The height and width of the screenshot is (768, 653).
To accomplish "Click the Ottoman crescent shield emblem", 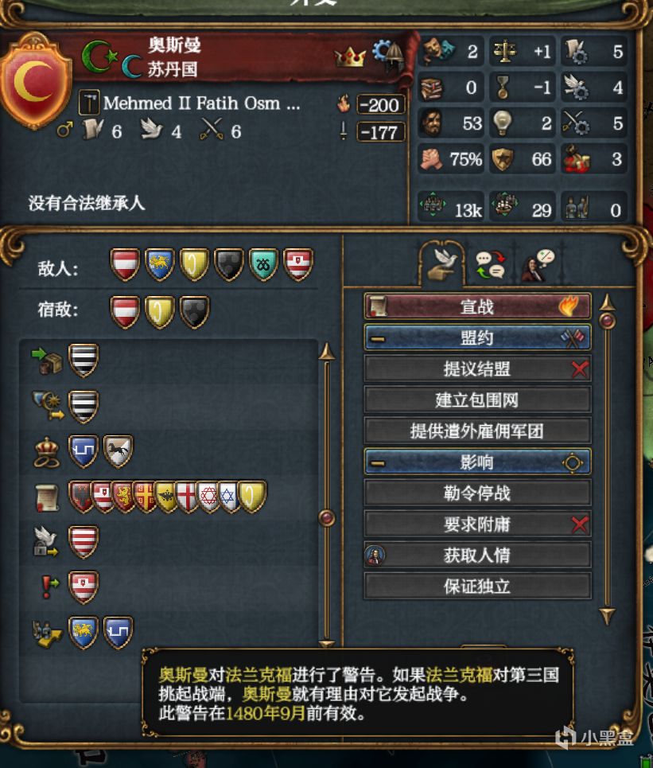I will click(35, 82).
